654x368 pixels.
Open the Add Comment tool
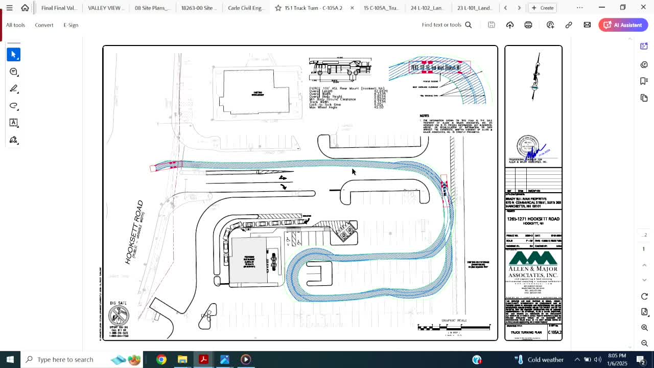click(x=14, y=72)
